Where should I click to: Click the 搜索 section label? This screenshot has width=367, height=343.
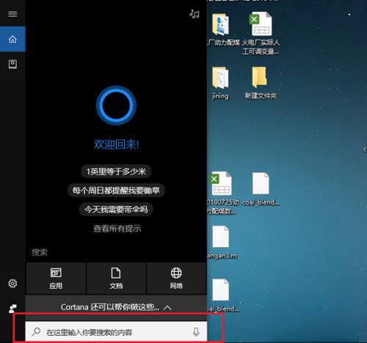point(40,252)
